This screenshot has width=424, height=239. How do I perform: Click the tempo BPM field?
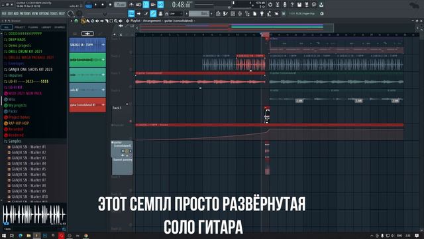pos(120,5)
